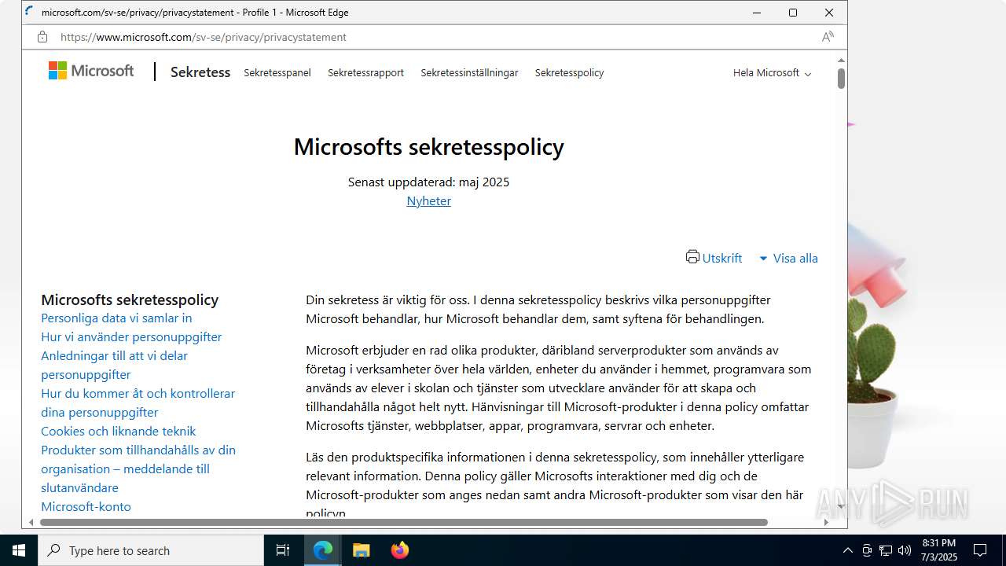The height and width of the screenshot is (566, 1006).
Task: Click the Edge page favicon in title bar
Action: (x=30, y=12)
